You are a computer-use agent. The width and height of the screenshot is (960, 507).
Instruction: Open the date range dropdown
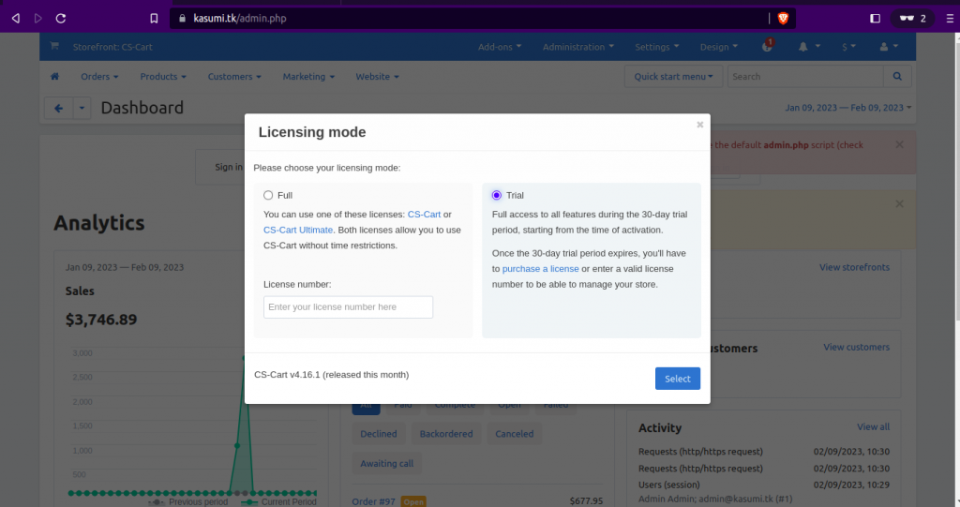tap(847, 108)
